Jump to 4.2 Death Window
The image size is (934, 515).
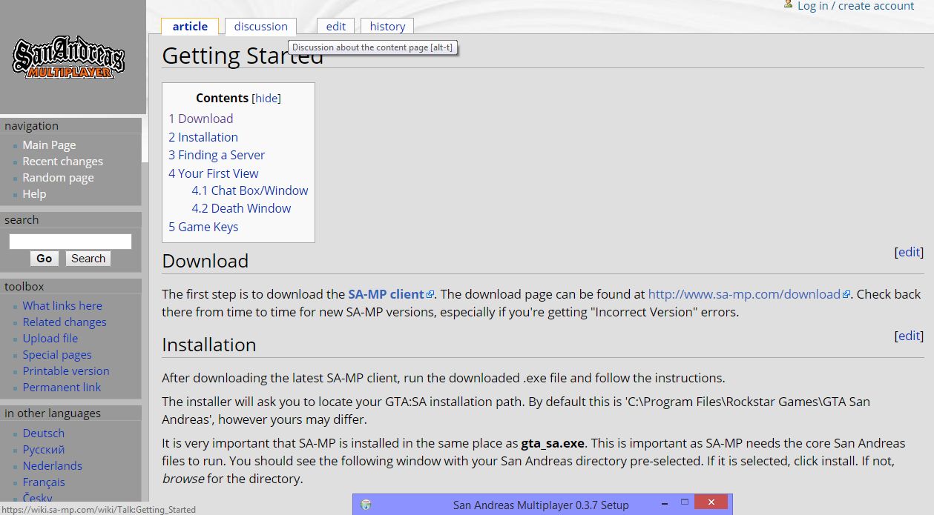241,208
